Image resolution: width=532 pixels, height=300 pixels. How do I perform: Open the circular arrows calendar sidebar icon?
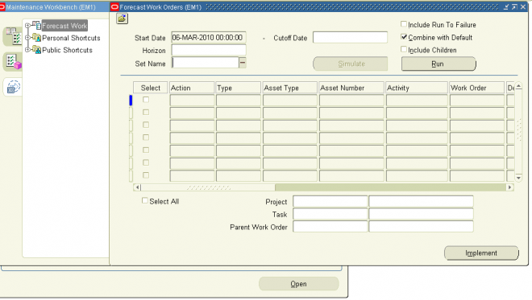pos(14,87)
